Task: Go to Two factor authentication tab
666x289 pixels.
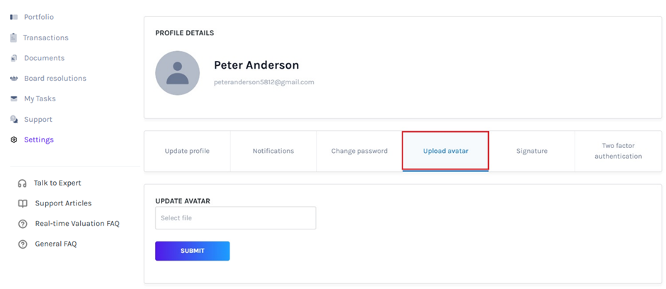Action: coord(618,151)
